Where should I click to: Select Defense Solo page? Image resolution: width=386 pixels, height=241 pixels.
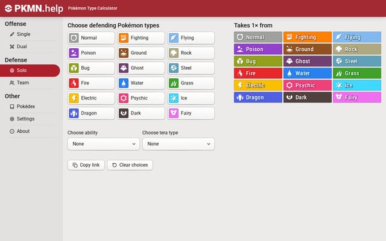coord(30,70)
